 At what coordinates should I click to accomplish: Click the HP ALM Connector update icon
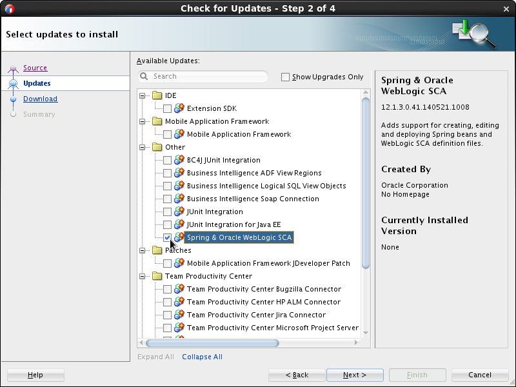click(179, 301)
